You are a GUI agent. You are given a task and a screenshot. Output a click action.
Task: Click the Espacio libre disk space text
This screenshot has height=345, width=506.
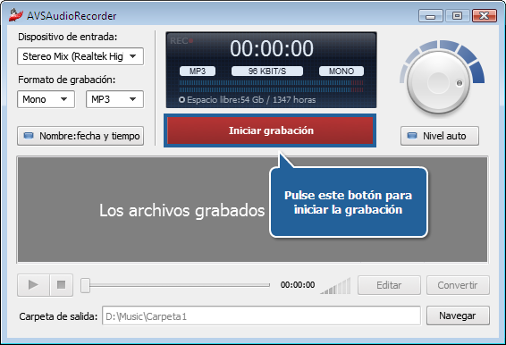pyautogui.click(x=248, y=100)
